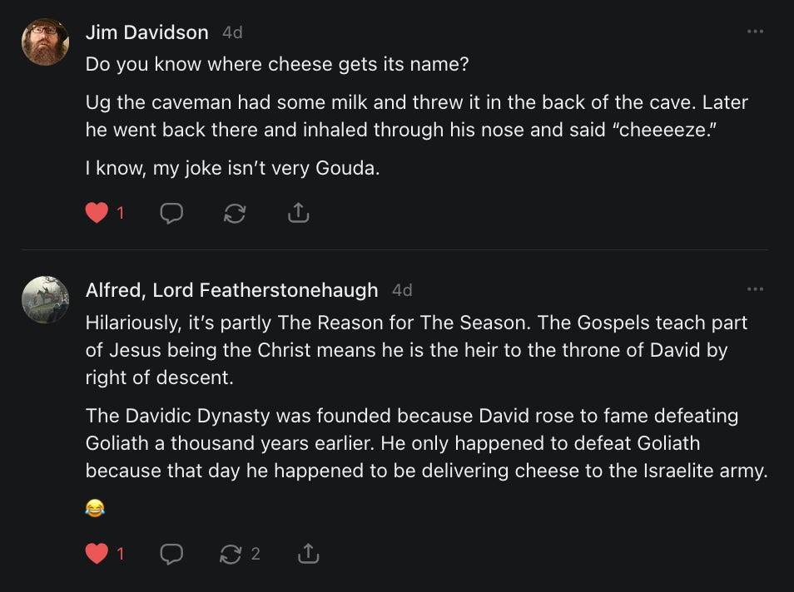This screenshot has height=592, width=794.
Task: Reply to Jim Davidson's comment
Action: coord(171,213)
